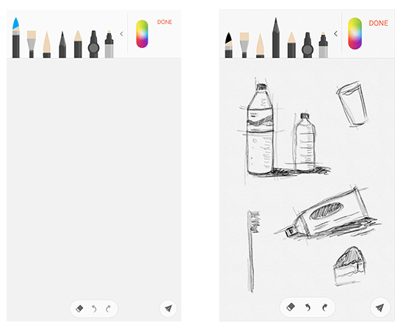Choose the flat brush in left panel

pyautogui.click(x=32, y=44)
